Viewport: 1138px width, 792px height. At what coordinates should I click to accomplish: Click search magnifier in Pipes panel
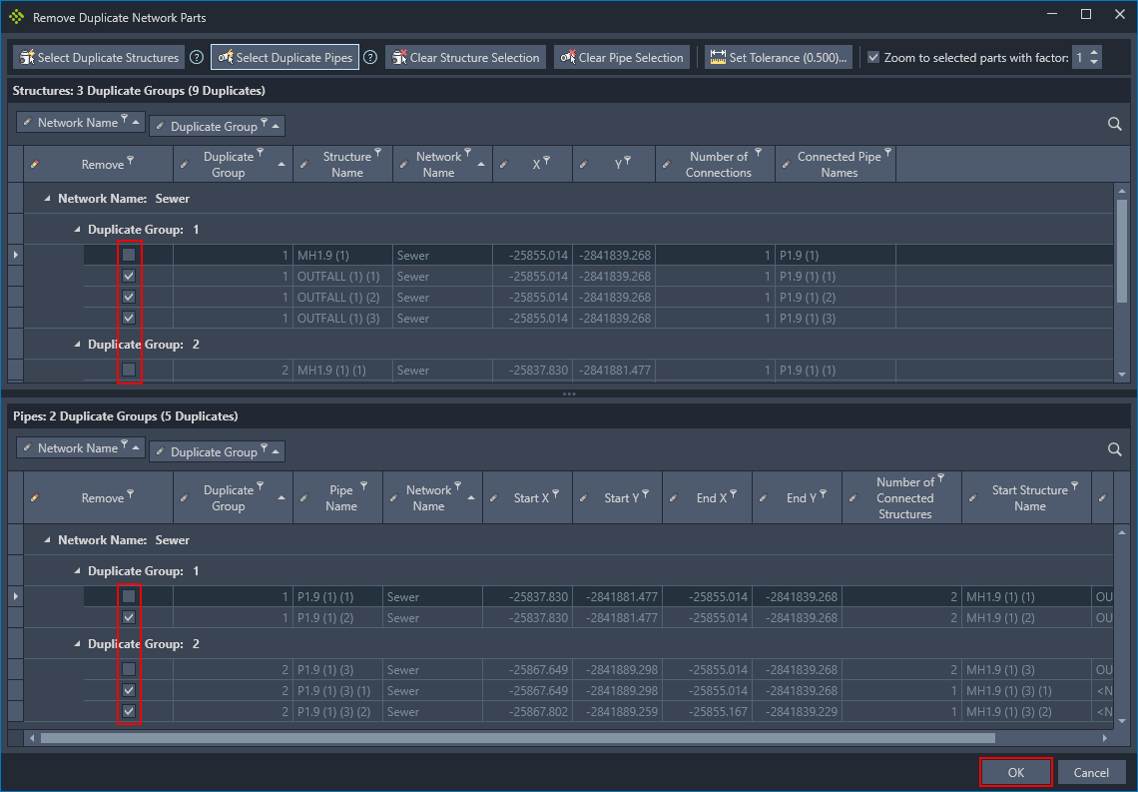tap(1115, 449)
